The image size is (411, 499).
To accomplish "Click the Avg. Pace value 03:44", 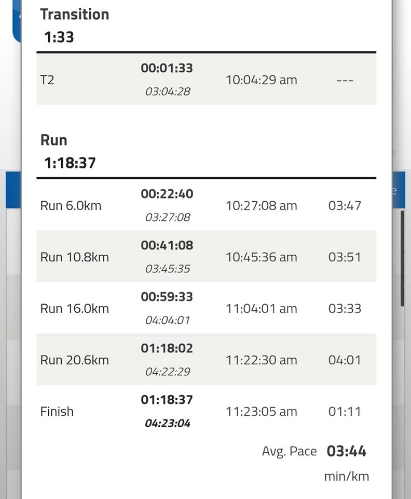I will point(347,451).
